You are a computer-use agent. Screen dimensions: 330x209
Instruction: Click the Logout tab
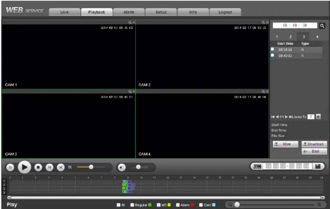[x=225, y=12]
